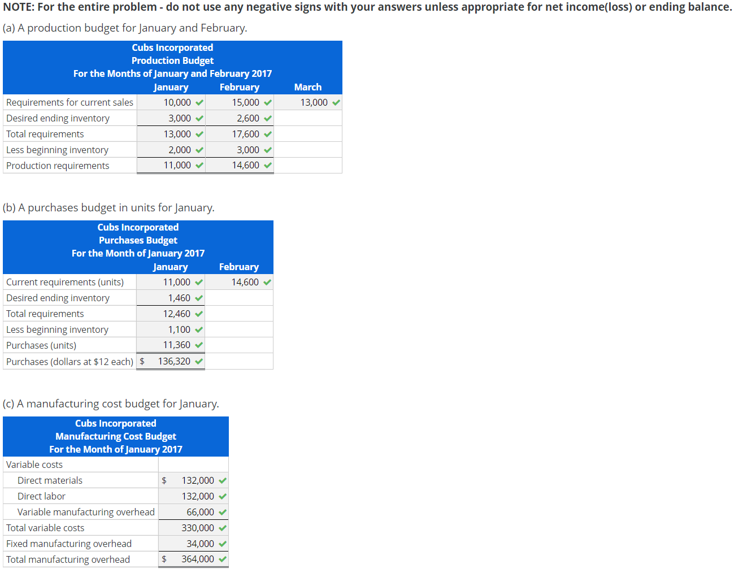
Task: Click the checkmark beside $364,000
Action: (223, 559)
